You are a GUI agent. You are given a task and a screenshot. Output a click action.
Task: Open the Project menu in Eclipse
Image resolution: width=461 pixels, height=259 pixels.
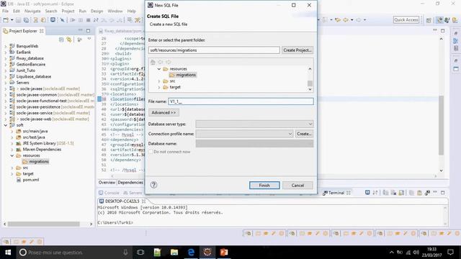[x=68, y=11]
